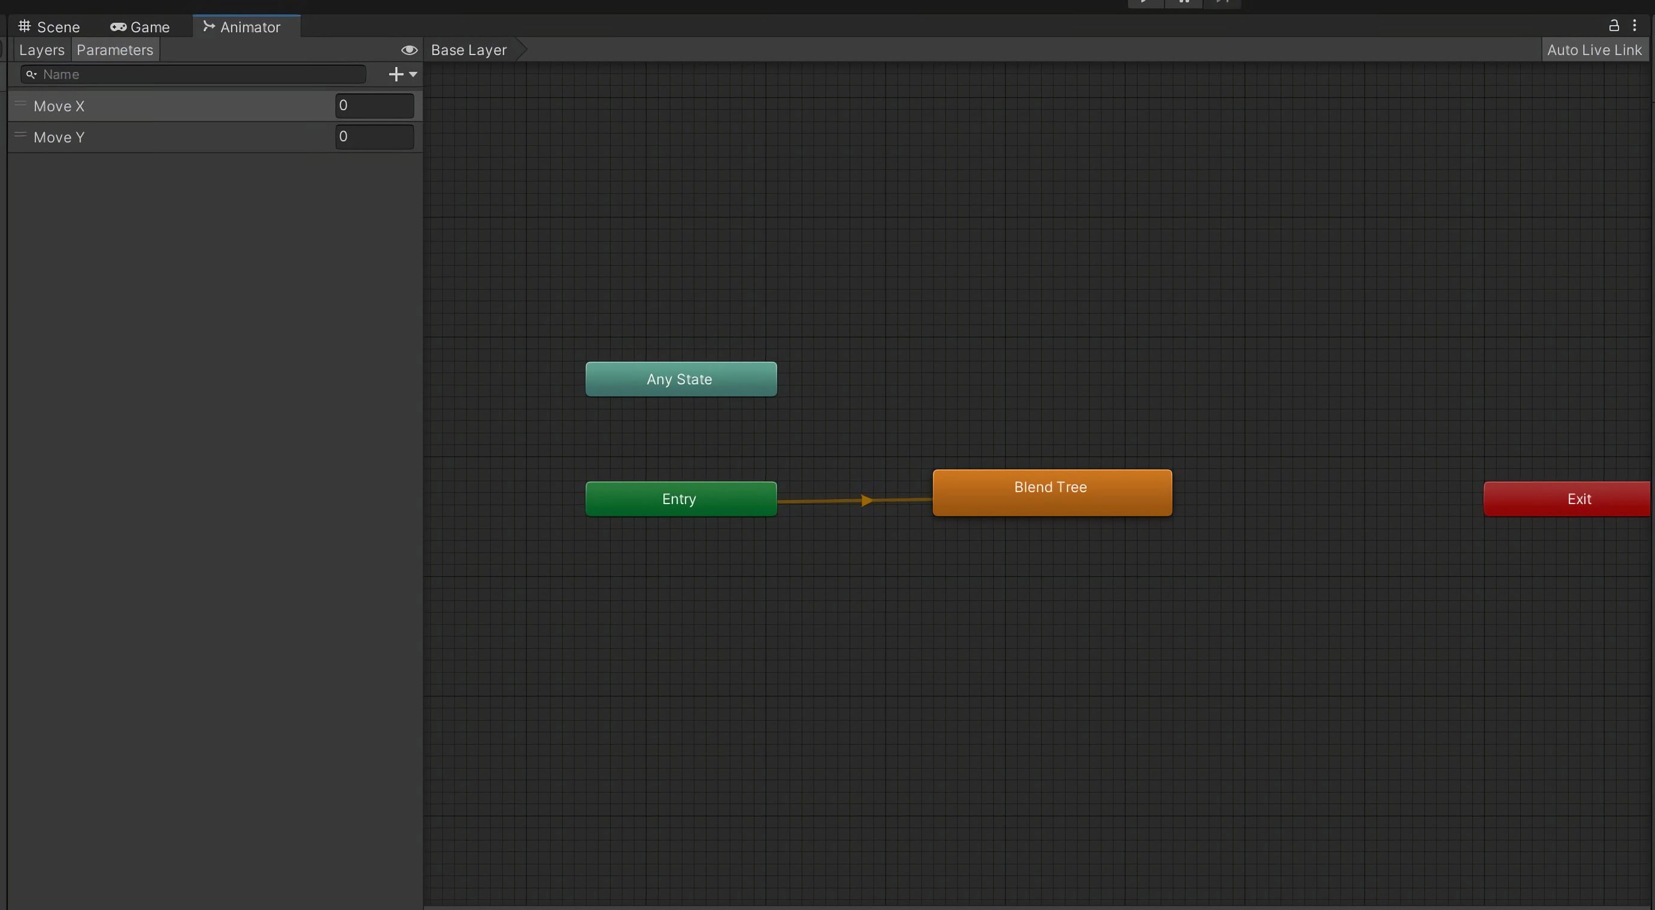
Task: Click the Animator tab icon
Action: pos(209,26)
